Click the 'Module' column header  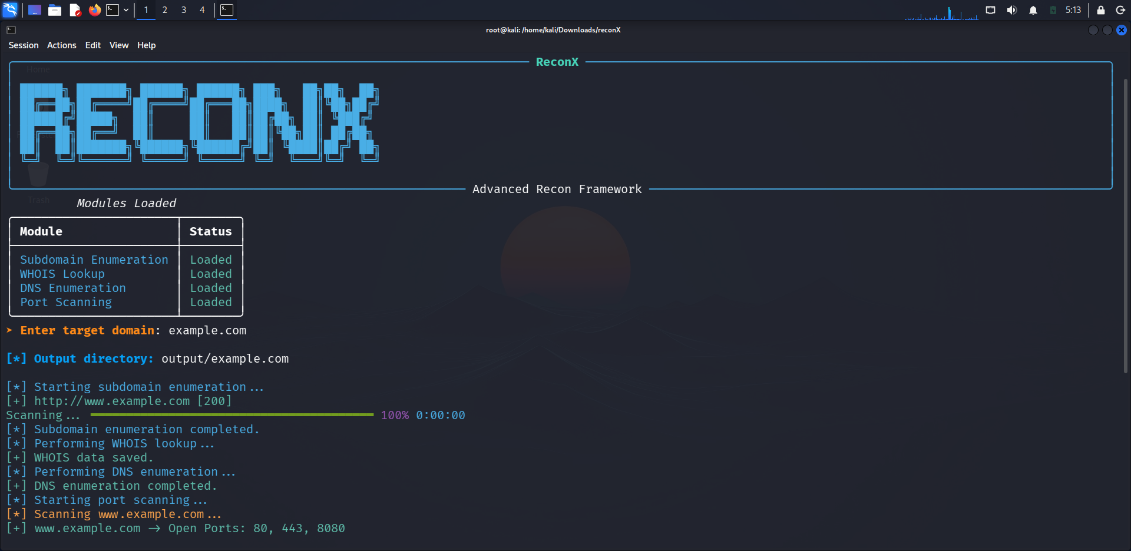click(41, 231)
